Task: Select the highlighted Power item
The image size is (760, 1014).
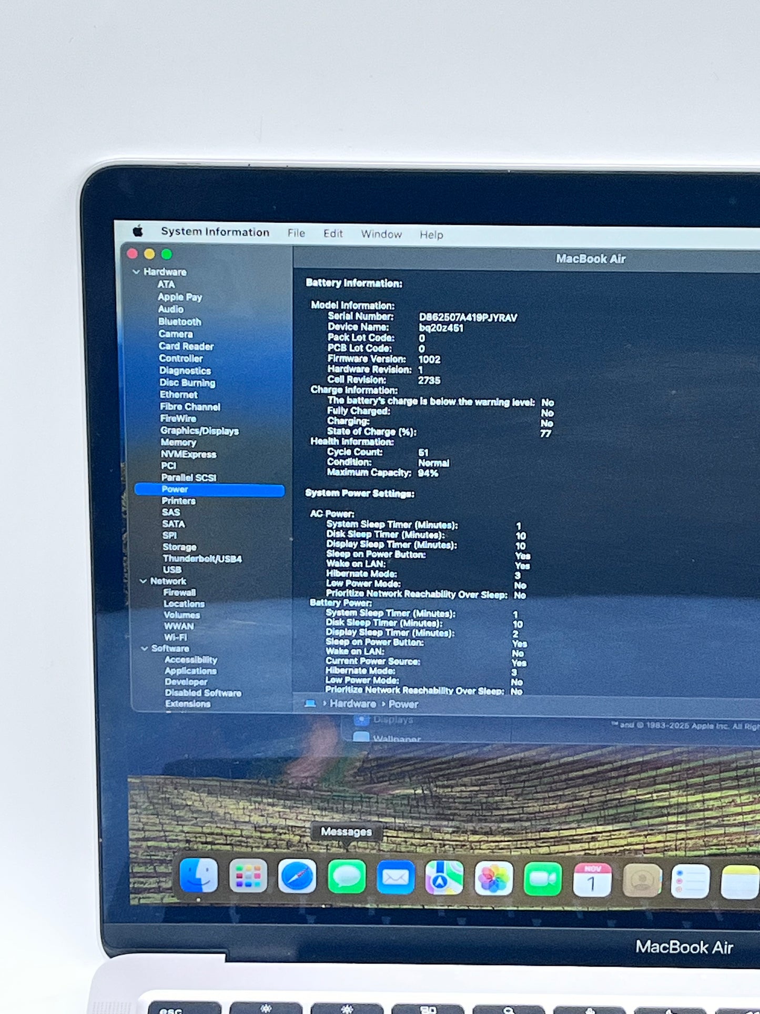Action: pyautogui.click(x=209, y=489)
